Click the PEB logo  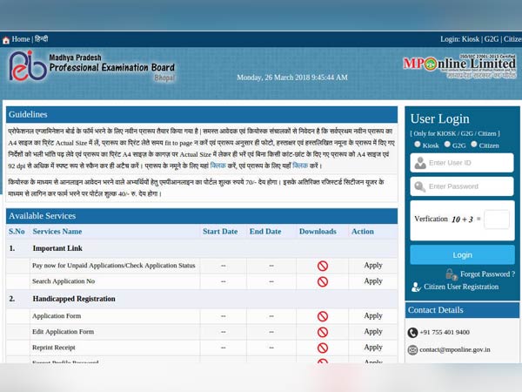[28, 66]
